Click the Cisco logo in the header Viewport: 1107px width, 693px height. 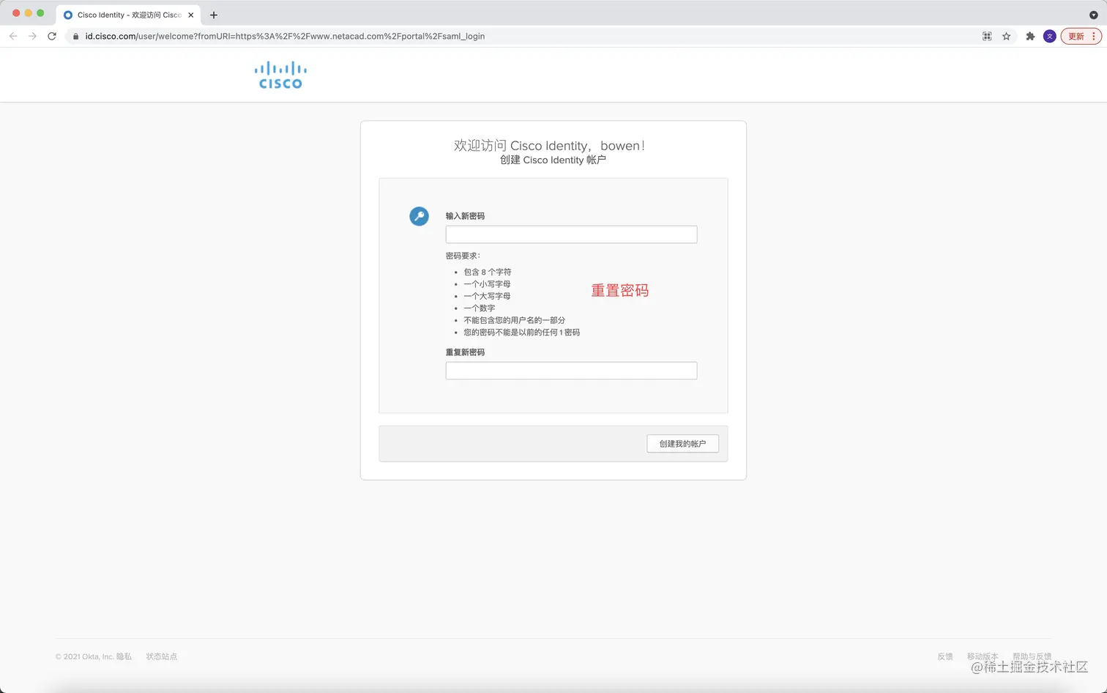click(x=280, y=75)
